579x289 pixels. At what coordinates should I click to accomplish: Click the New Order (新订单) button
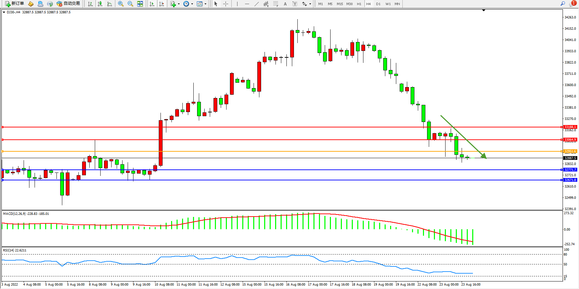14,4
